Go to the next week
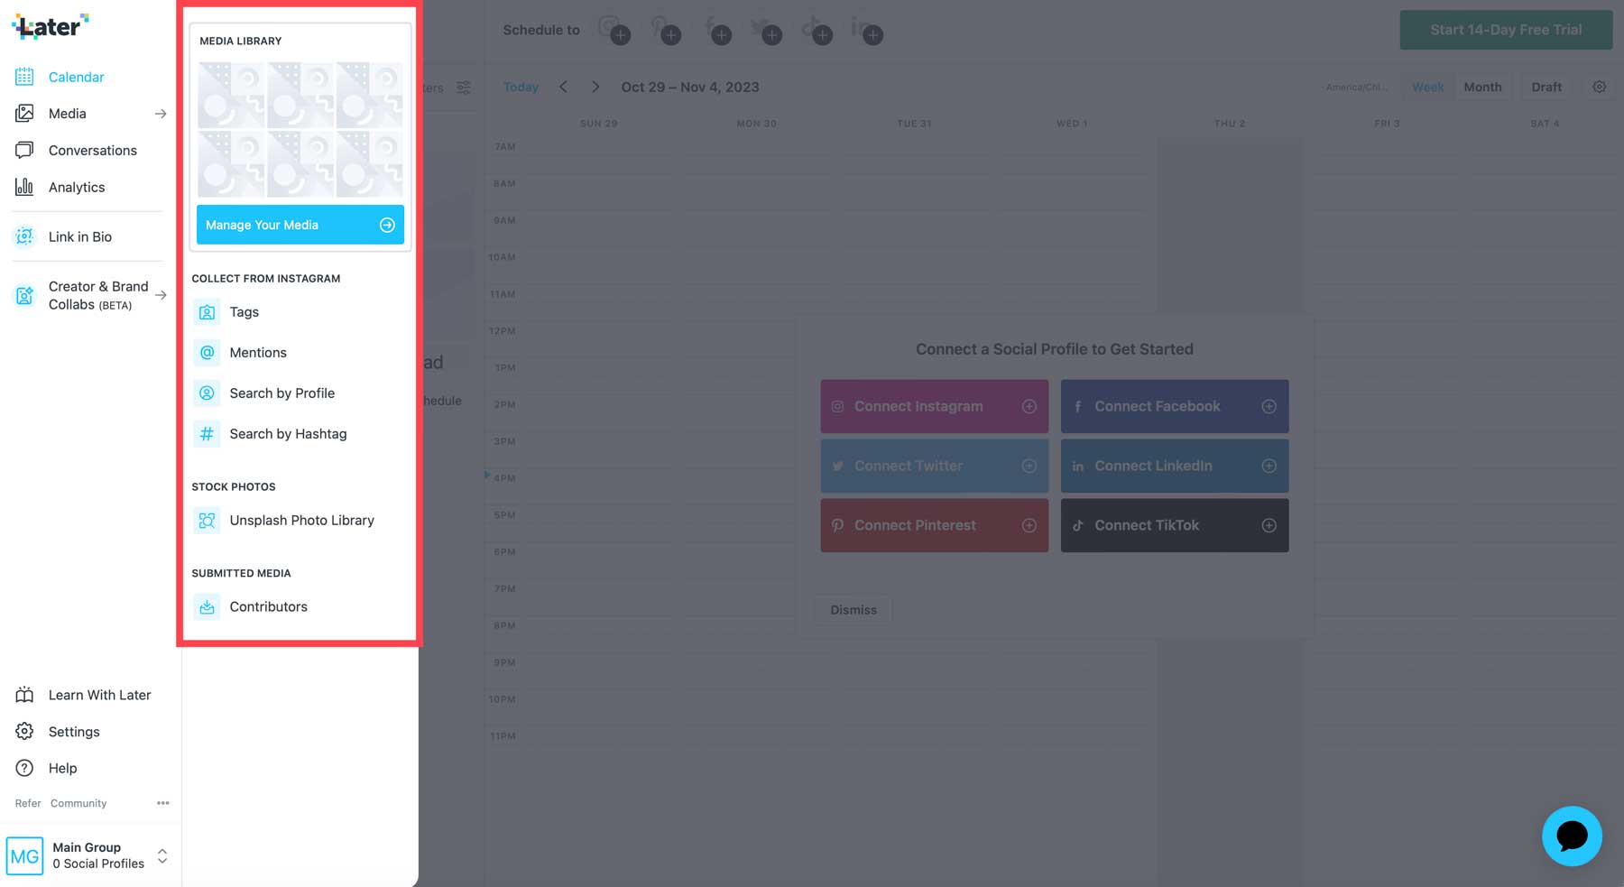The width and height of the screenshot is (1624, 887). pyautogui.click(x=595, y=88)
